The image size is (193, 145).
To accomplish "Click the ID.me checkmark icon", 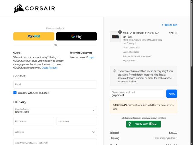I will click(130, 124).
